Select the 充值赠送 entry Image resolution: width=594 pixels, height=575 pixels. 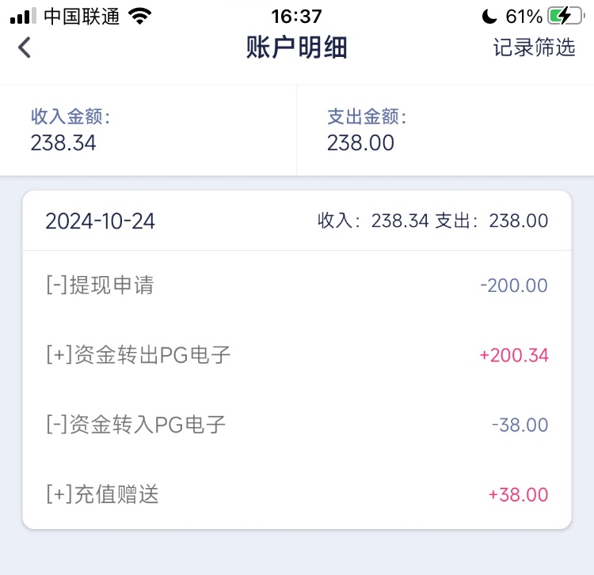103,494
